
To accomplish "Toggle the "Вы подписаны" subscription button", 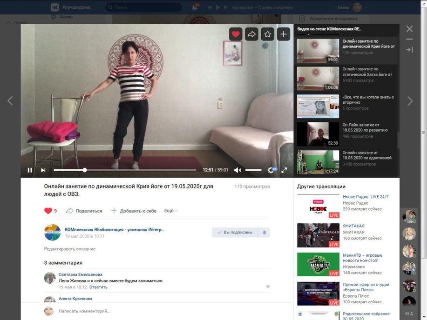I will pos(235,232).
